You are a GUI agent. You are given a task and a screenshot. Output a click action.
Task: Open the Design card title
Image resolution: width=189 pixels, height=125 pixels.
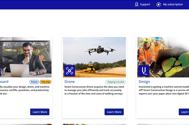144,82
